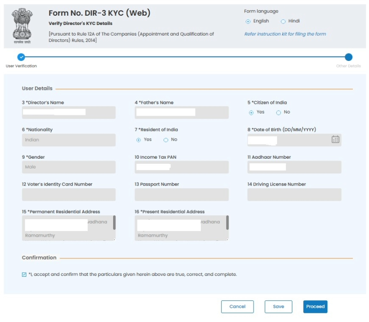Select Hindi form language
The image size is (369, 322).
[x=283, y=21]
